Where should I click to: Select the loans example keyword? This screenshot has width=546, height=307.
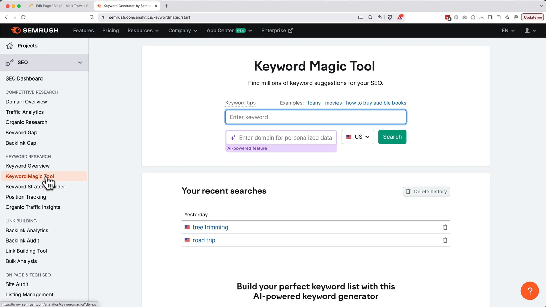(314, 103)
